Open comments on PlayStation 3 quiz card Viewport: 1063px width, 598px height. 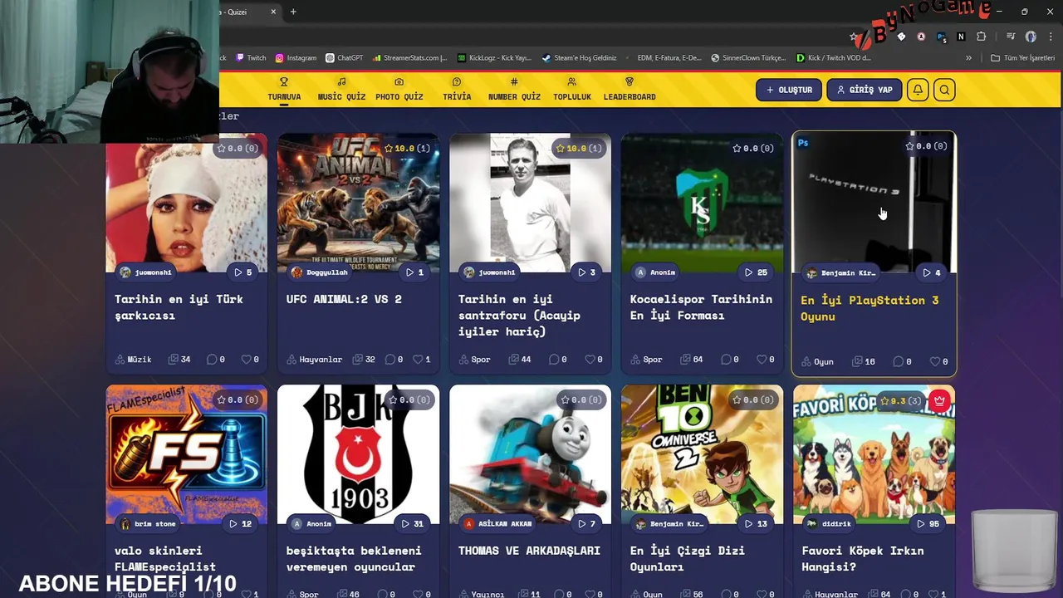tap(902, 361)
